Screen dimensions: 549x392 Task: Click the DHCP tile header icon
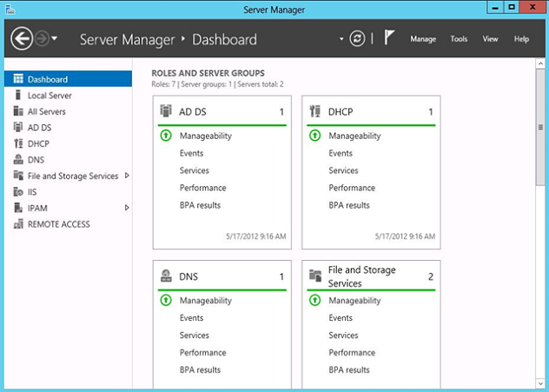pos(315,110)
